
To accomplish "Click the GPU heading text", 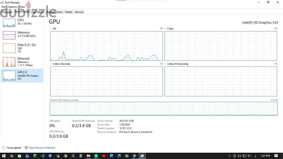I will [54, 22].
